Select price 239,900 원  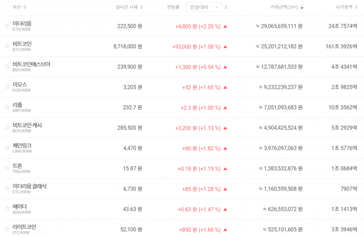click(x=129, y=67)
